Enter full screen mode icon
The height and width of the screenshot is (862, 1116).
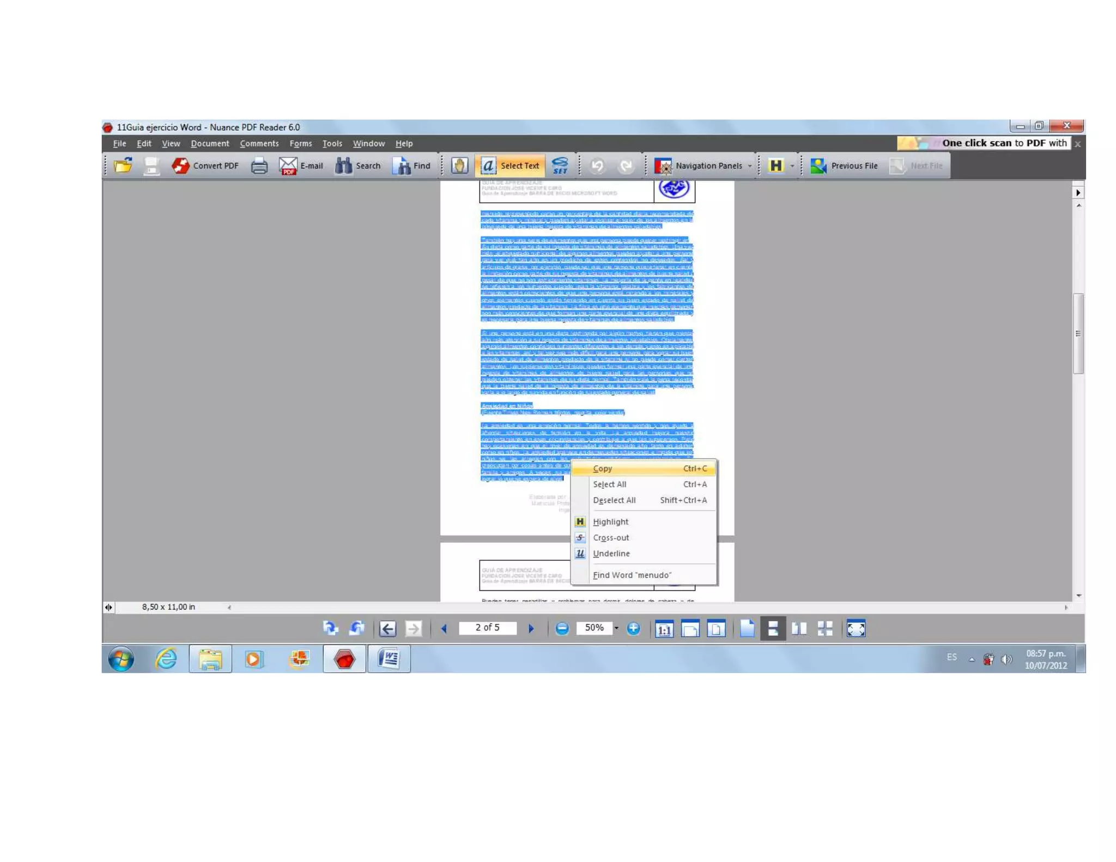coord(856,629)
